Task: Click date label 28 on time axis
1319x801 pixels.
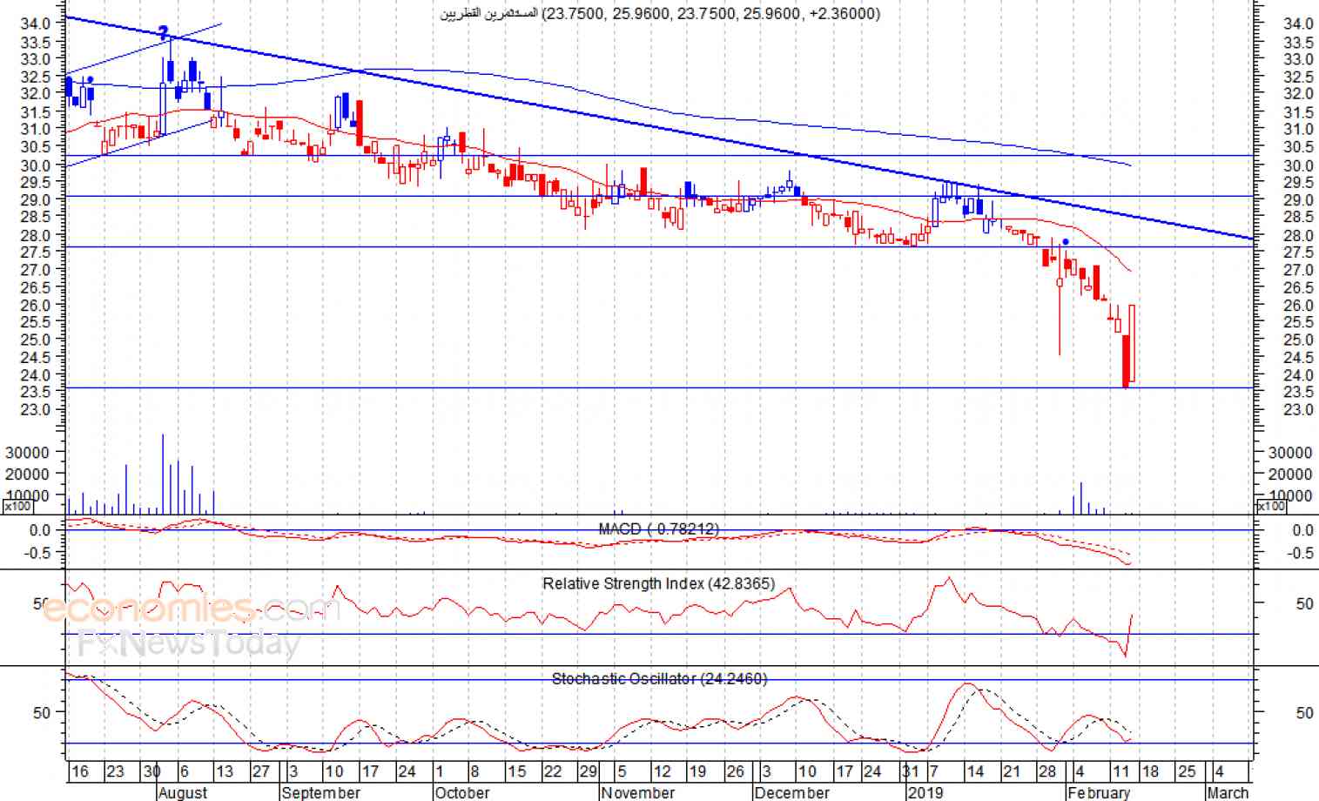Action: click(1047, 771)
